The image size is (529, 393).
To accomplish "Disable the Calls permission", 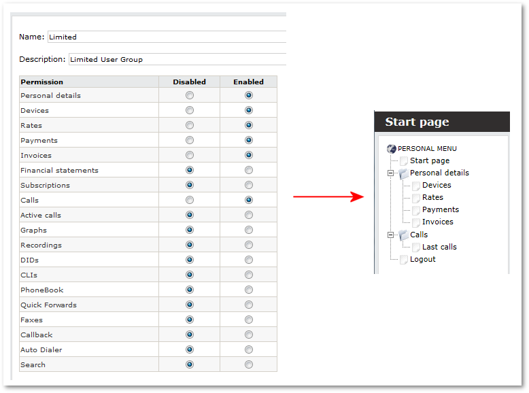I will [190, 200].
